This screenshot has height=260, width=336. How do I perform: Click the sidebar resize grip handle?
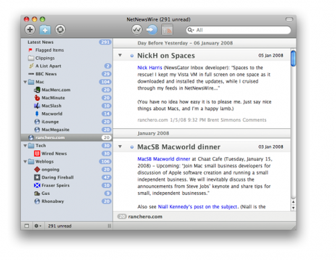tap(110, 226)
